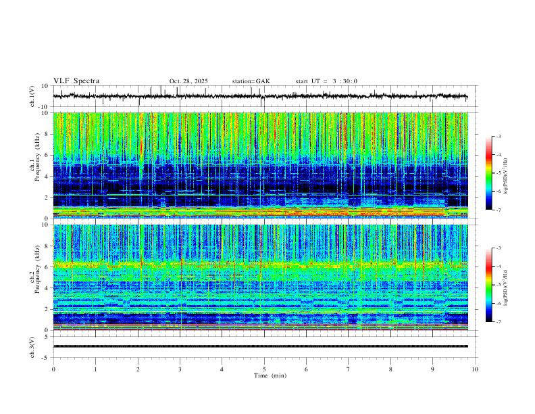Click the '5' tick on ch.3(V) axis
This screenshot has width=535, height=414.
coord(47,337)
